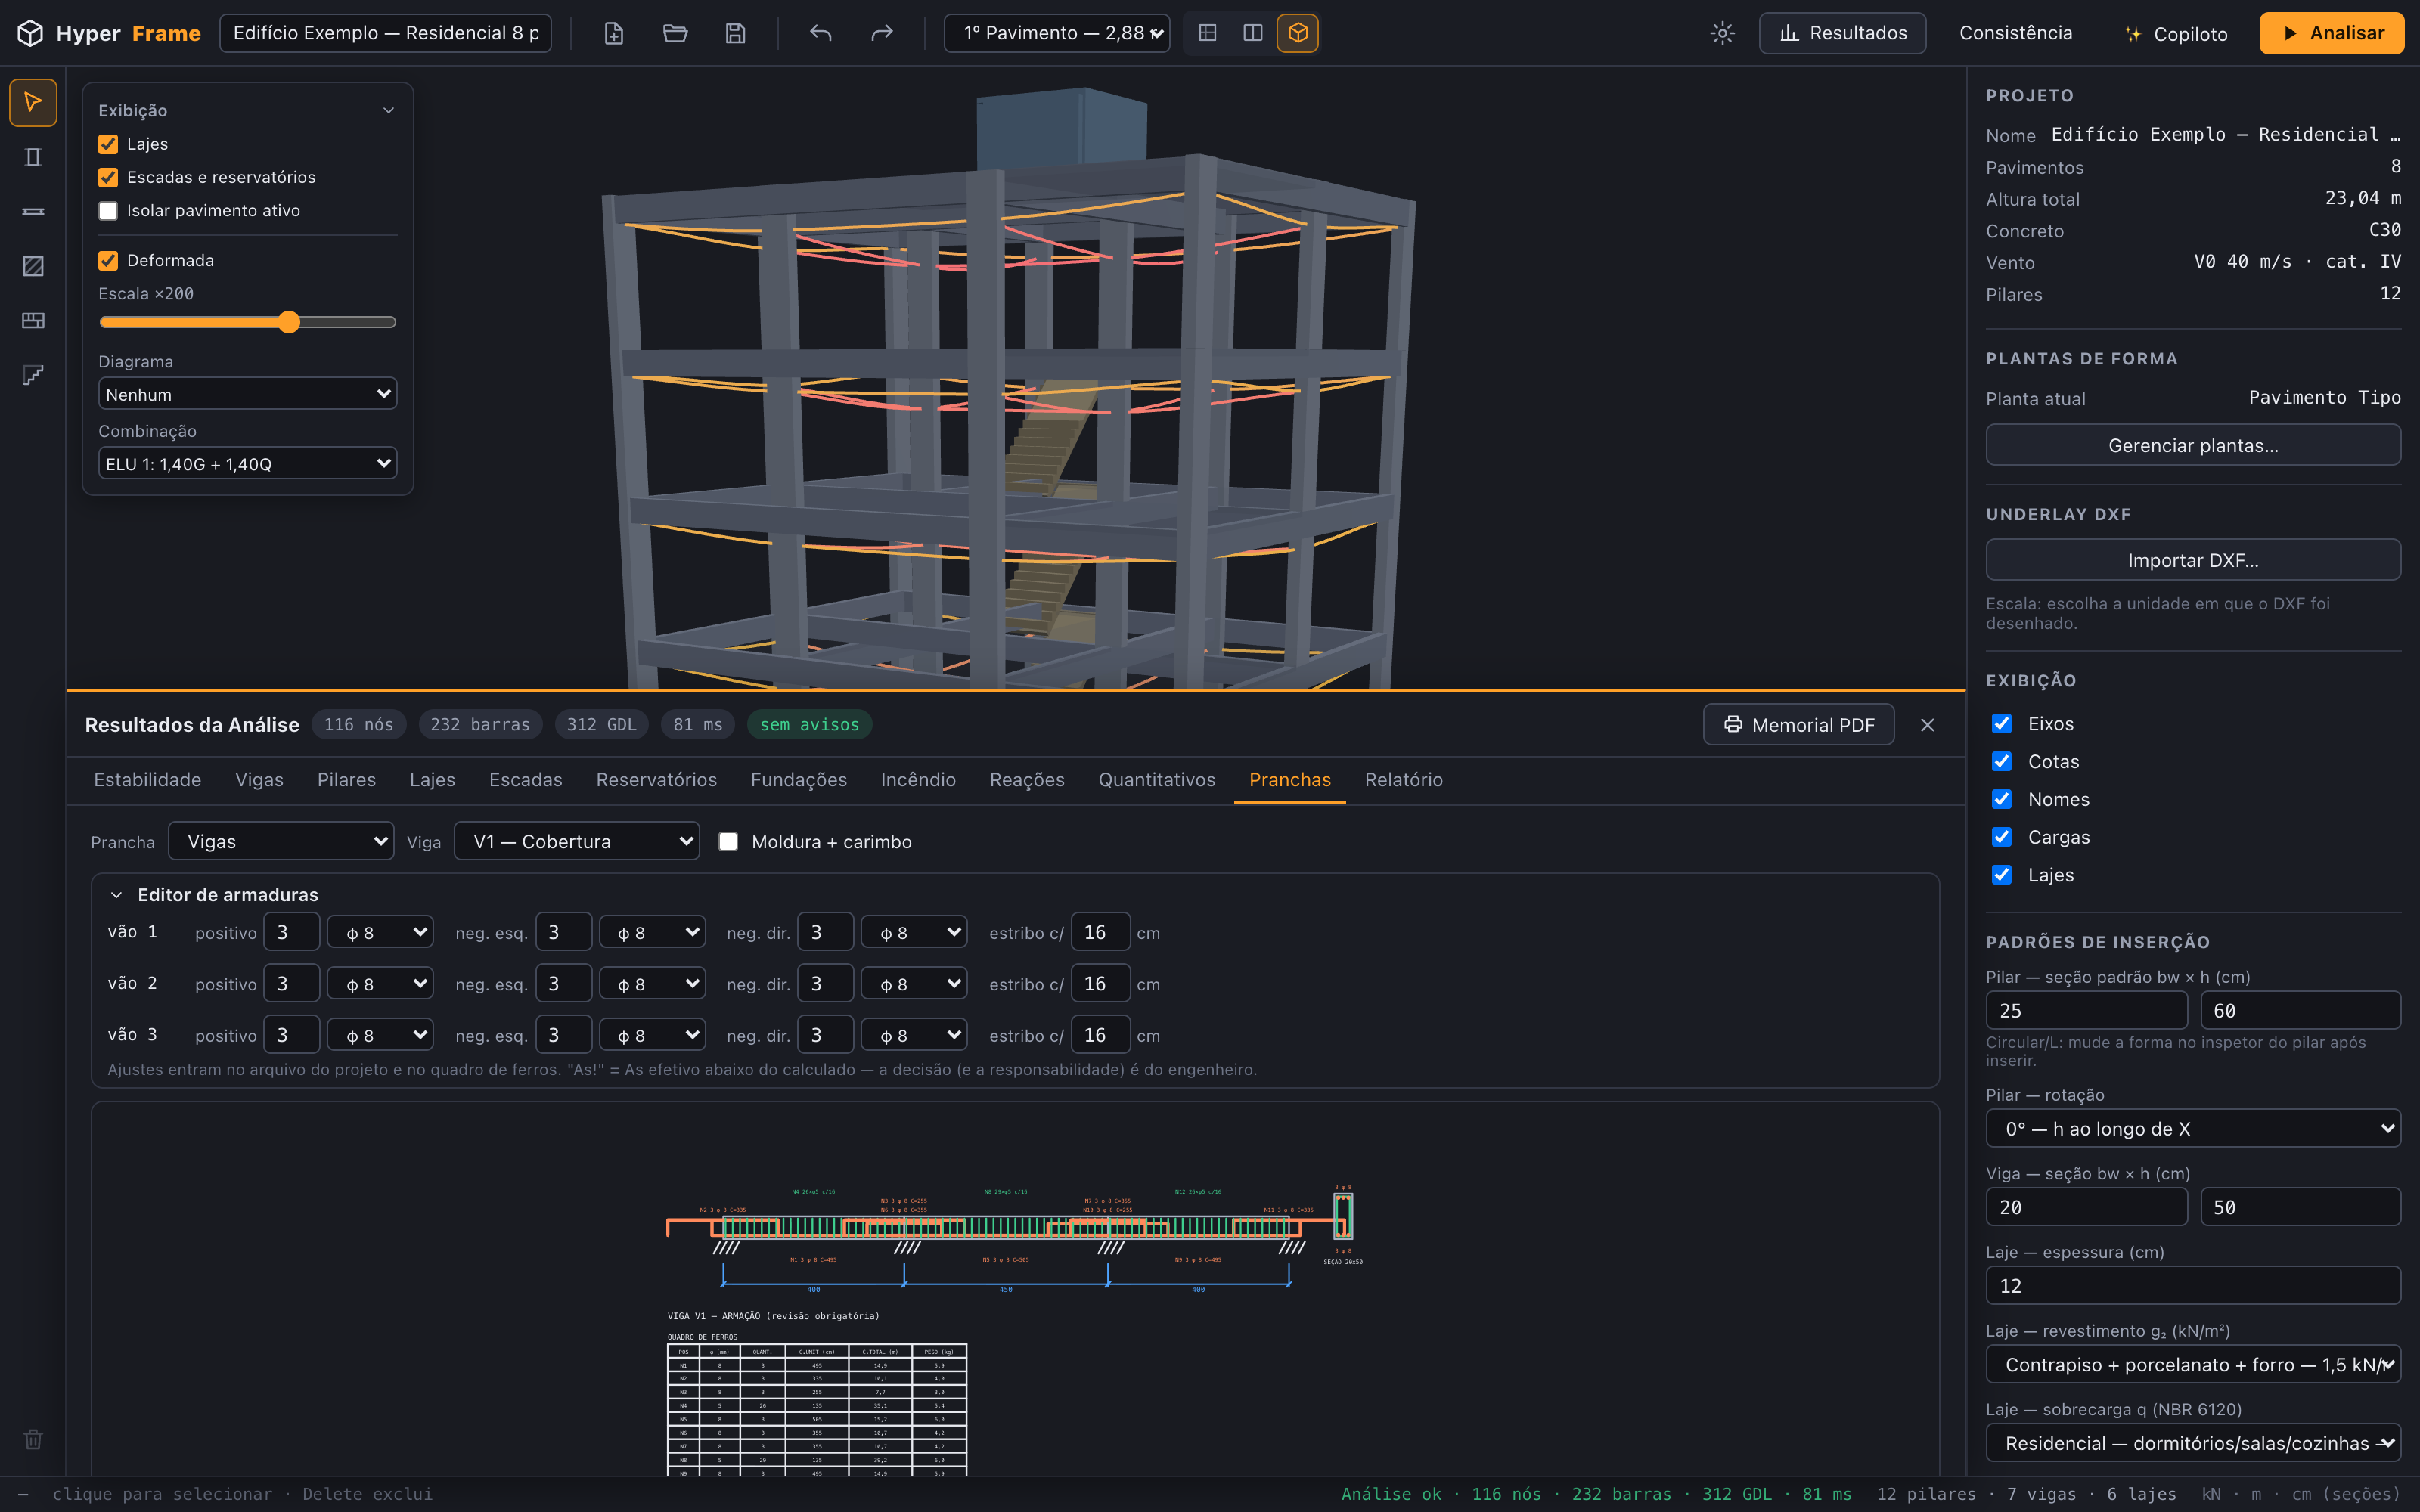The image size is (2420, 1512).
Task: Click the Memorial PDF button
Action: [1798, 725]
